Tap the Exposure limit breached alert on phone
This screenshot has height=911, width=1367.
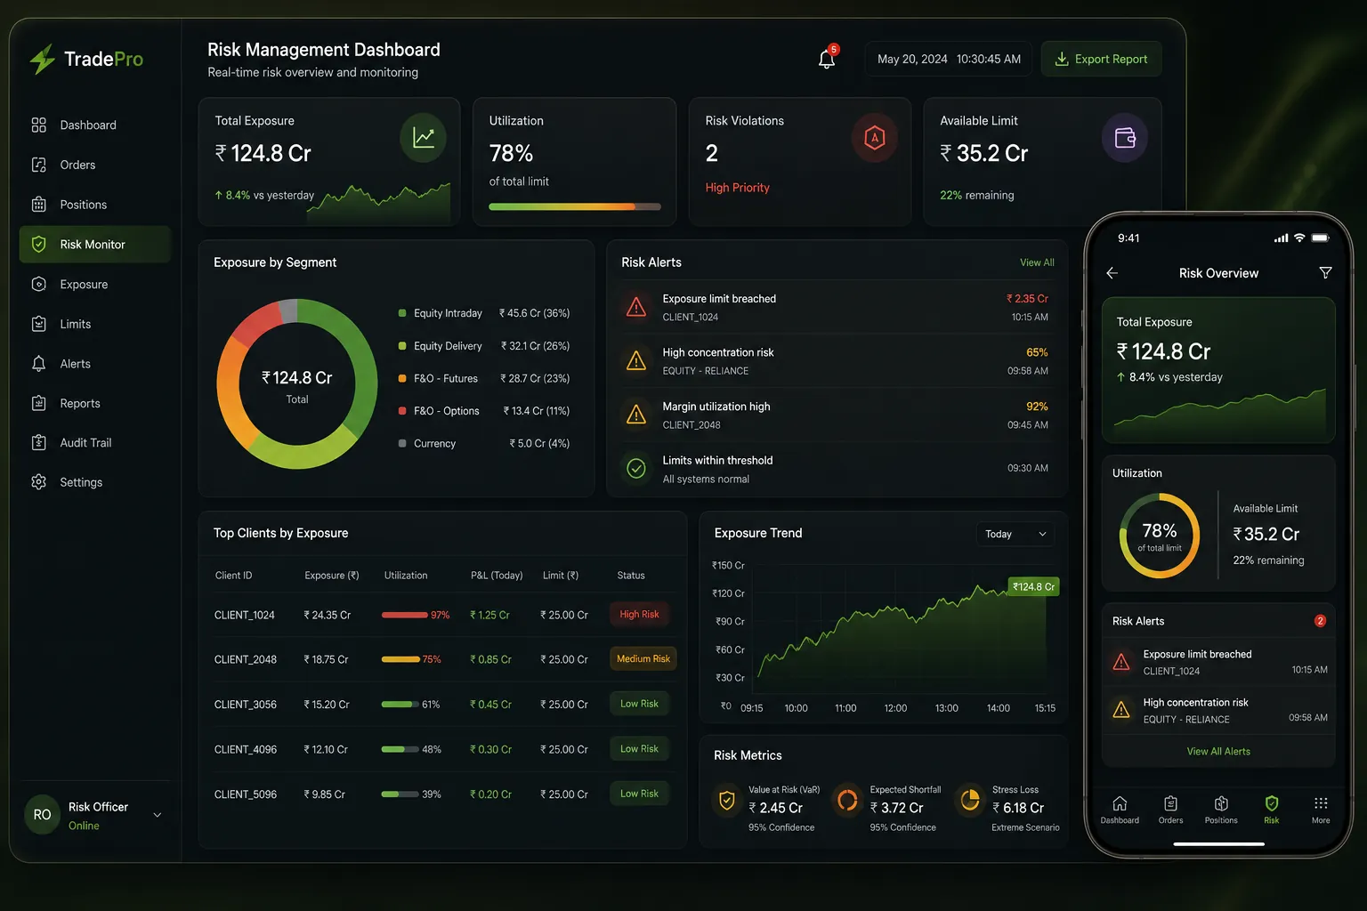1218,662
